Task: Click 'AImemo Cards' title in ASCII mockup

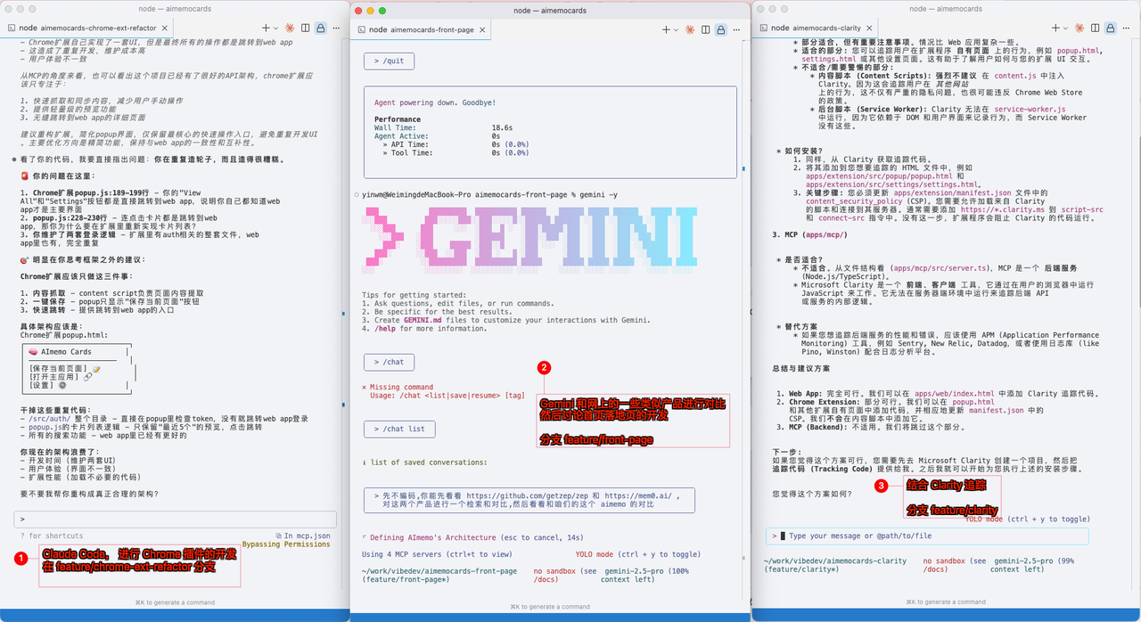Action: [x=66, y=351]
